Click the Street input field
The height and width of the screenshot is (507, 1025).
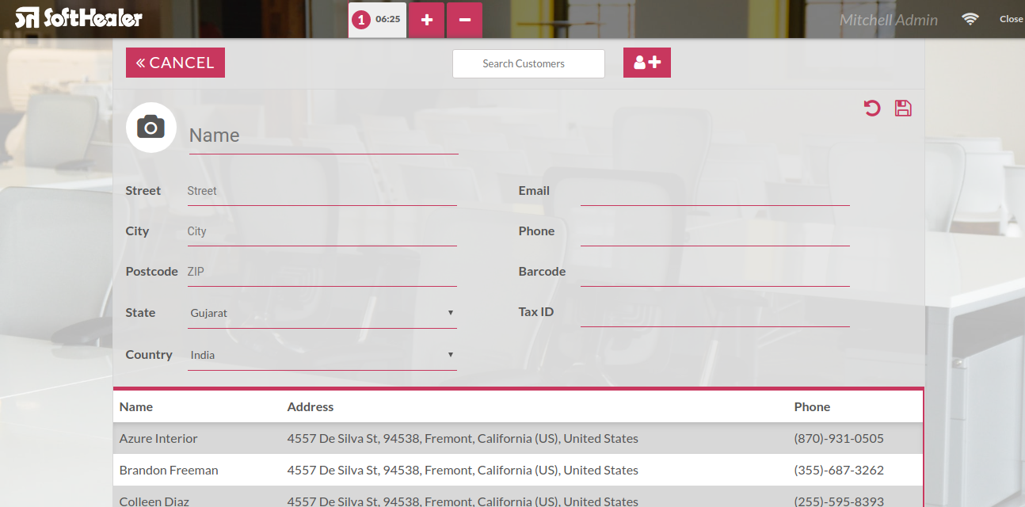pos(322,191)
